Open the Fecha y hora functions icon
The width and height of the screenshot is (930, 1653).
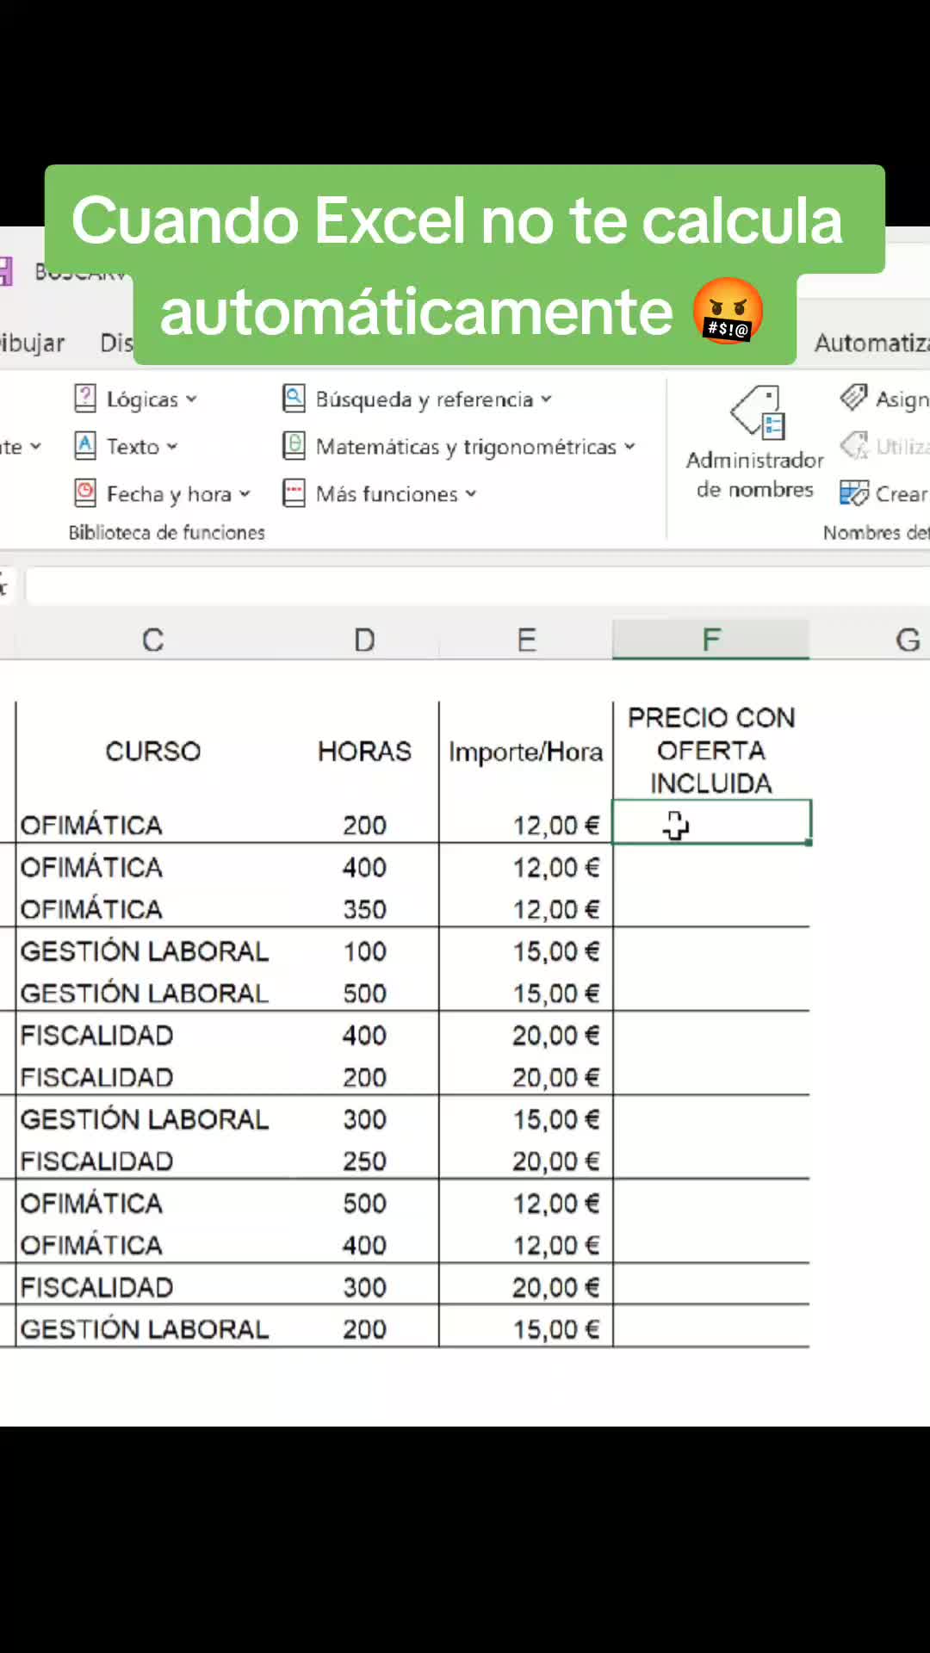[85, 493]
